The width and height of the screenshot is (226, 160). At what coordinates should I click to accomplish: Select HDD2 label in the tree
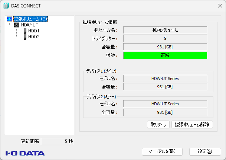point(33,37)
